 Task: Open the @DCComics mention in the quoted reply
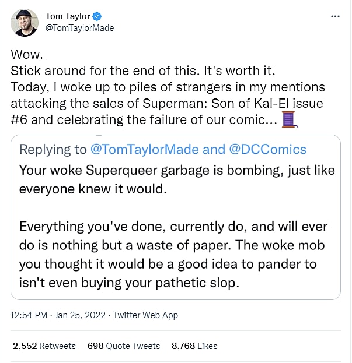pyautogui.click(x=267, y=149)
